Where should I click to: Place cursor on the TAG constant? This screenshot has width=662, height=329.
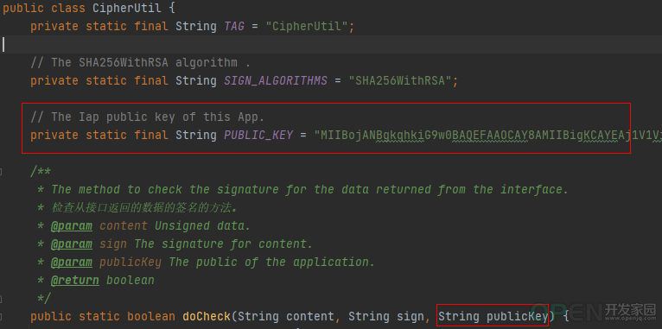234,26
